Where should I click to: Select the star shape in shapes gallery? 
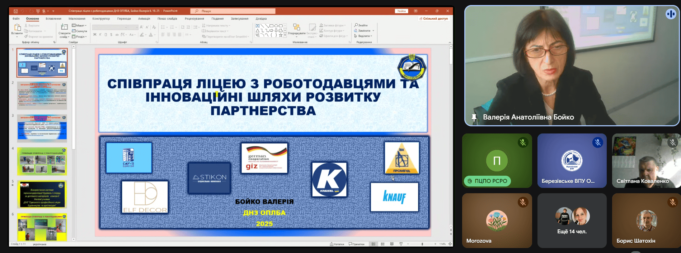coord(281,35)
